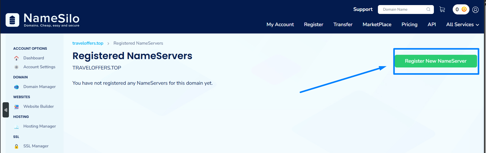Viewport: 486px width, 153px height.
Task: Click the Account Settings gear icon
Action: 17,67
